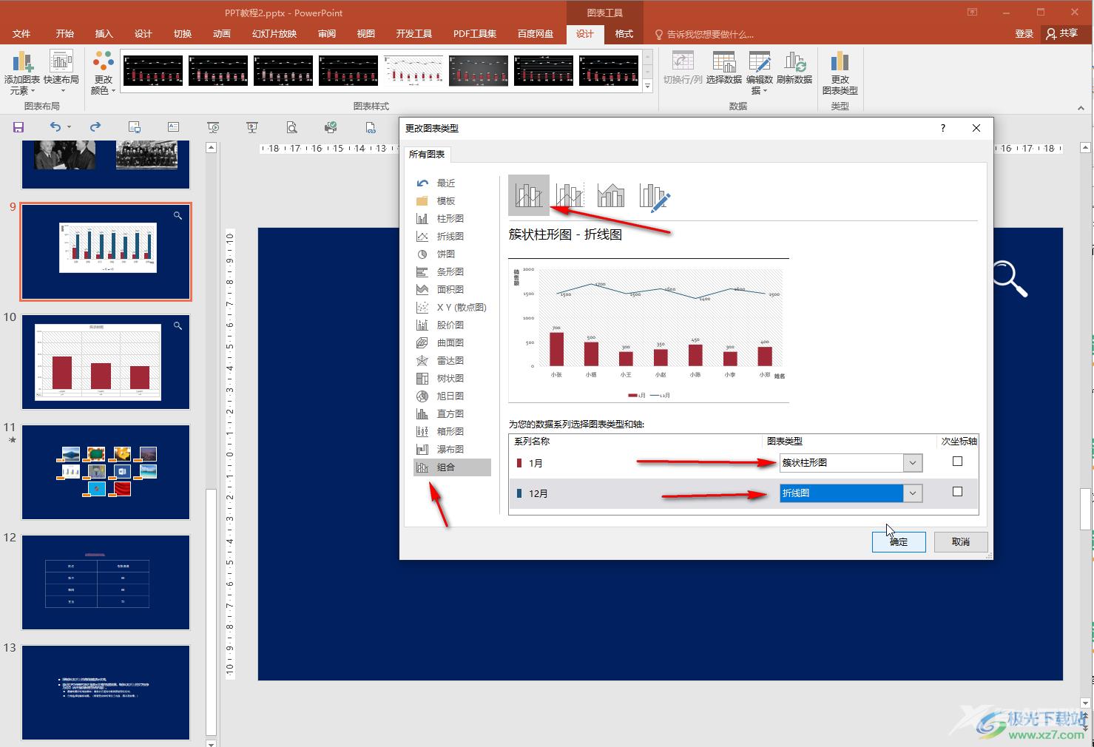Open chart type dropdown for 12月 series
The height and width of the screenshot is (747, 1094).
(913, 493)
